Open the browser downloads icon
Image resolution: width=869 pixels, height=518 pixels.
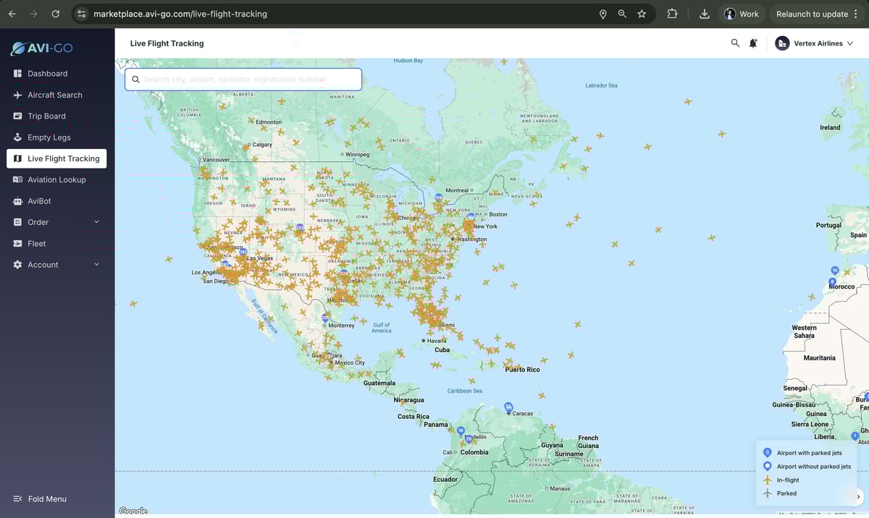pos(705,14)
